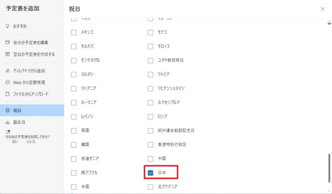Check the 韓国 holiday calendar

[x=74, y=145]
